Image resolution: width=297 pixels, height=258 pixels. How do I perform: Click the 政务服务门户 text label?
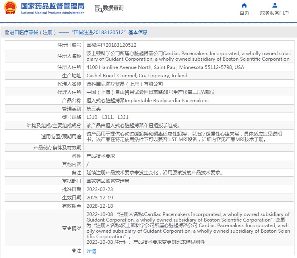[274, 13]
